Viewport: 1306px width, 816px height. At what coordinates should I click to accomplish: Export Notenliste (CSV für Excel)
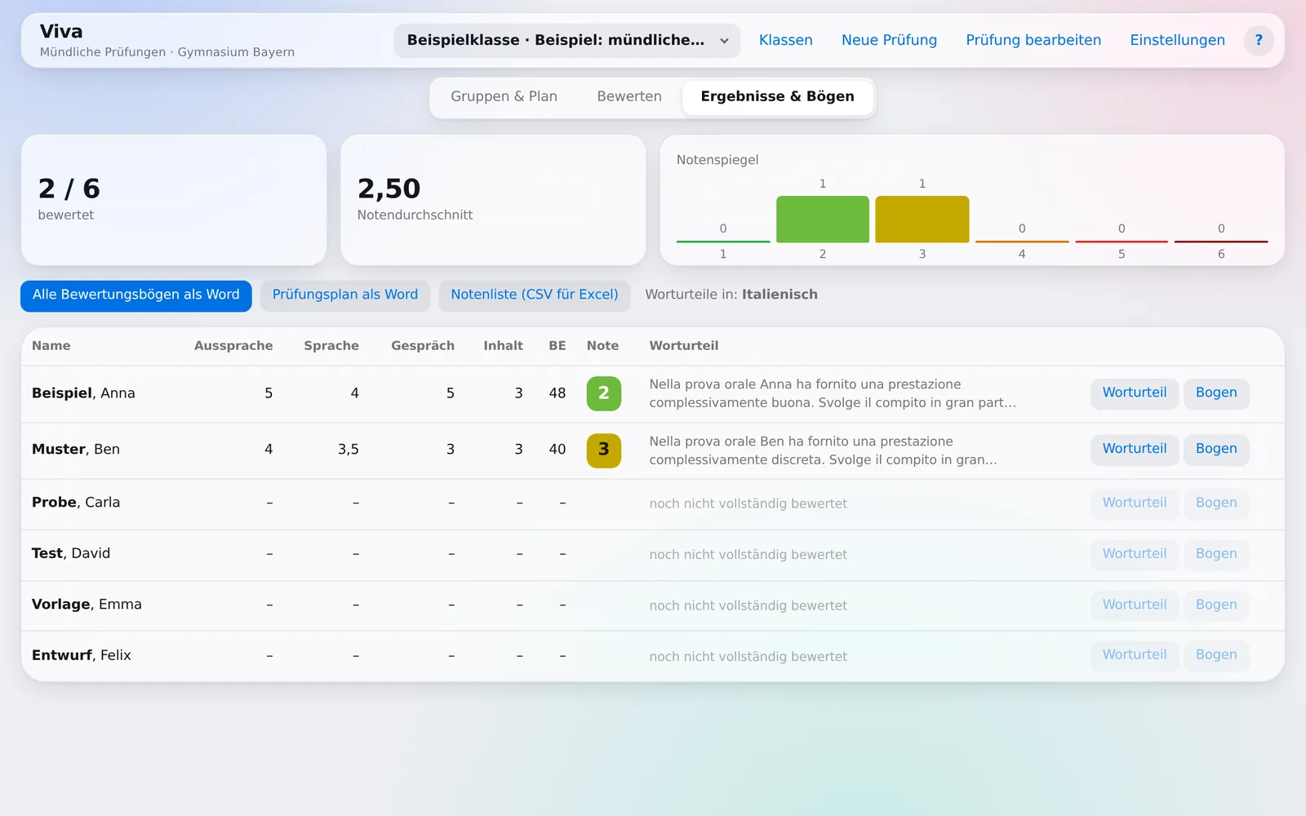coord(535,295)
